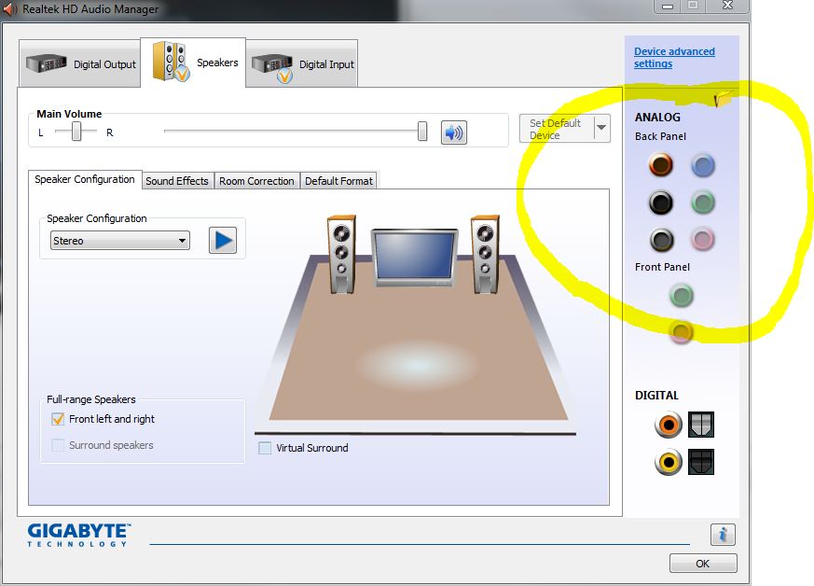
Task: Select the green front panel headphone jack
Action: (x=681, y=296)
